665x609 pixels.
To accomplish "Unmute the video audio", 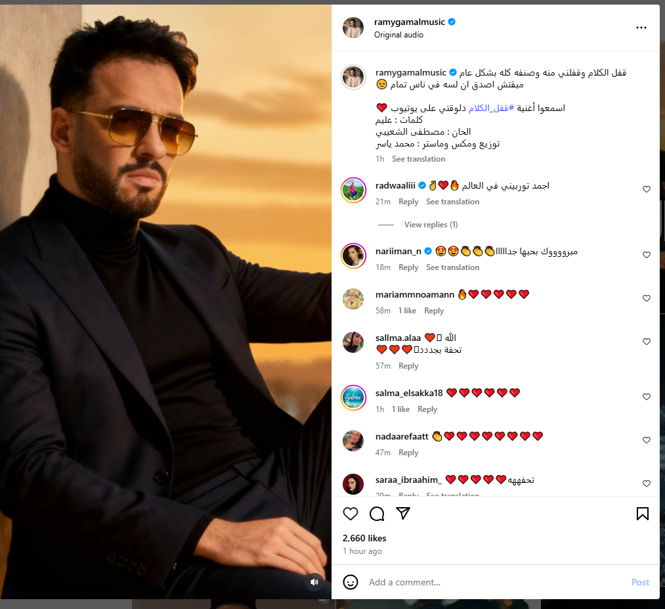I will pos(314,581).
